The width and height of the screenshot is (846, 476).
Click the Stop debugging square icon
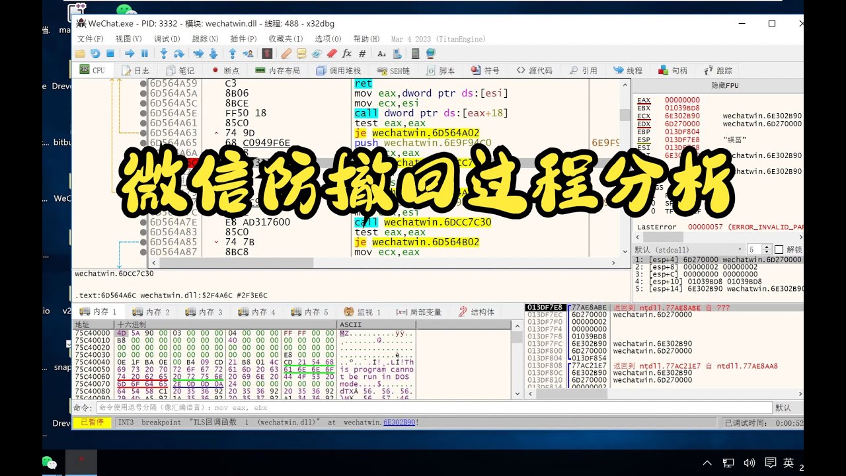110,54
